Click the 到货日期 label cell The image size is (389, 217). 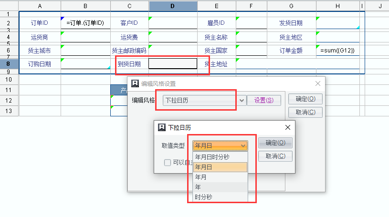tap(129, 64)
